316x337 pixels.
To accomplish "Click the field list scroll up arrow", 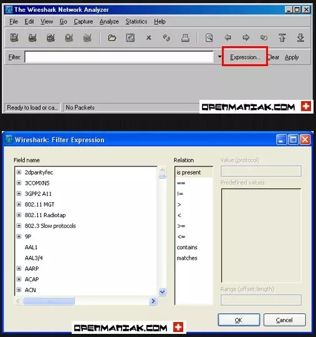I will coord(162,170).
